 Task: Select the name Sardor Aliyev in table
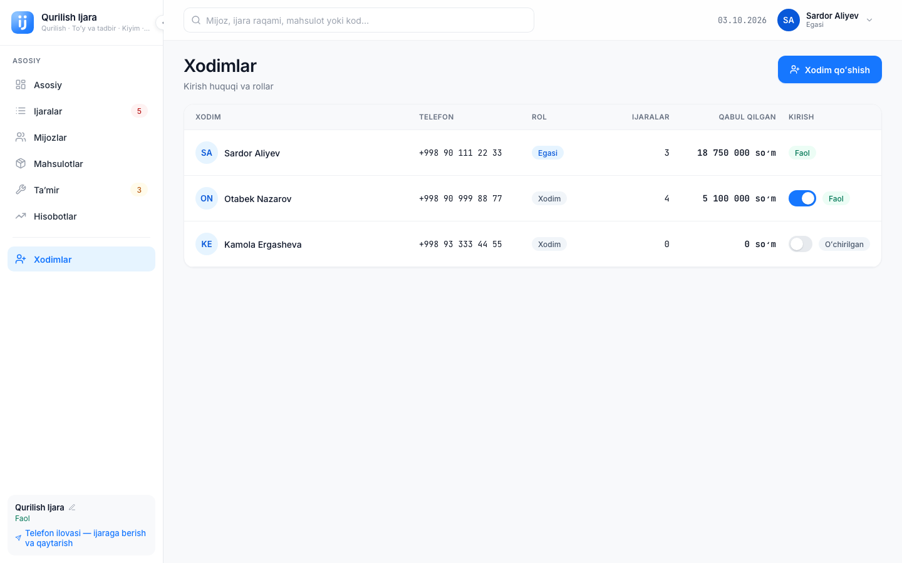(252, 153)
